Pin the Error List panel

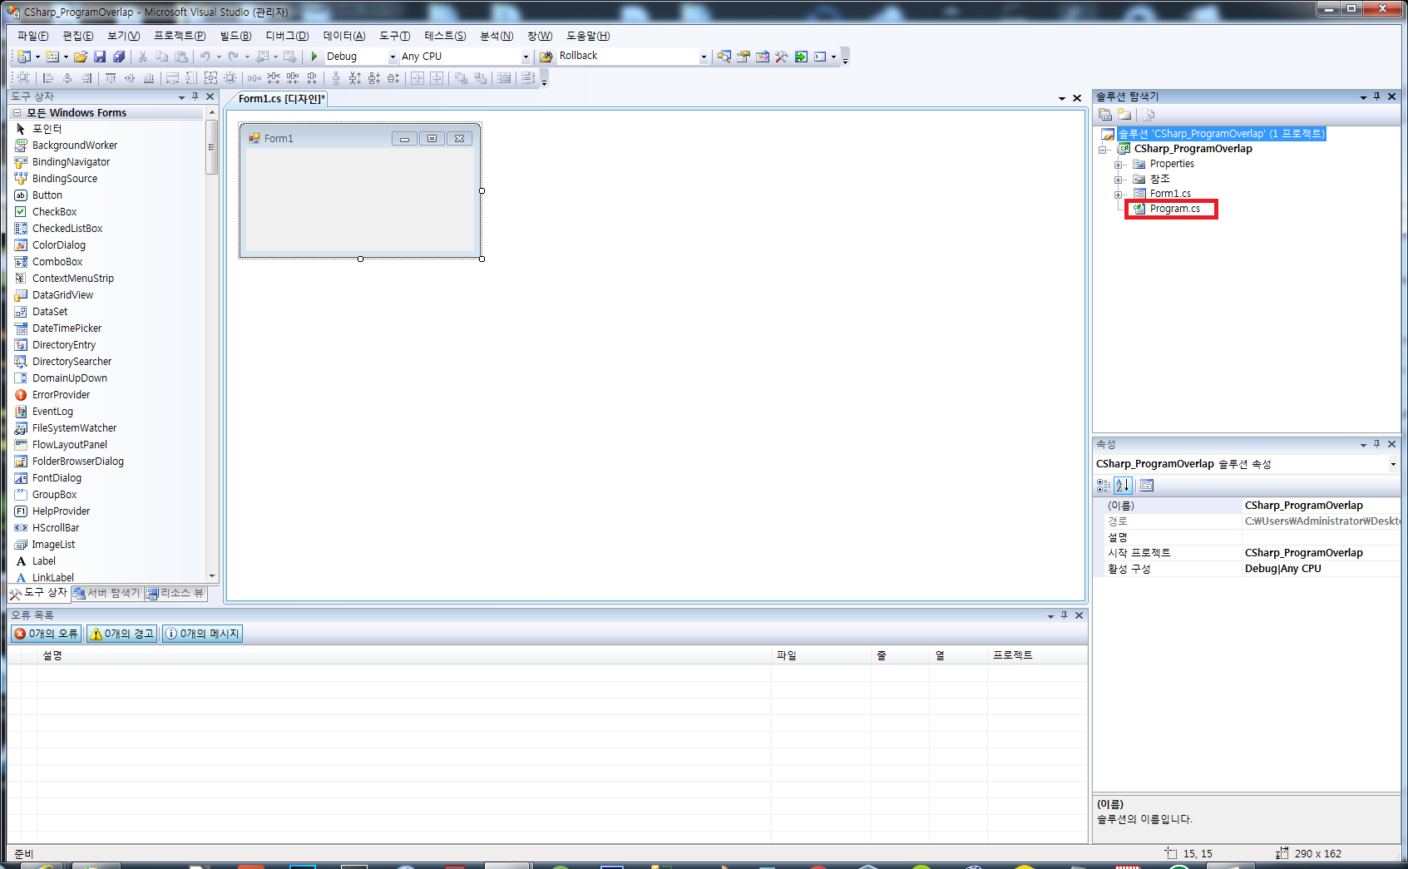coord(1065,615)
